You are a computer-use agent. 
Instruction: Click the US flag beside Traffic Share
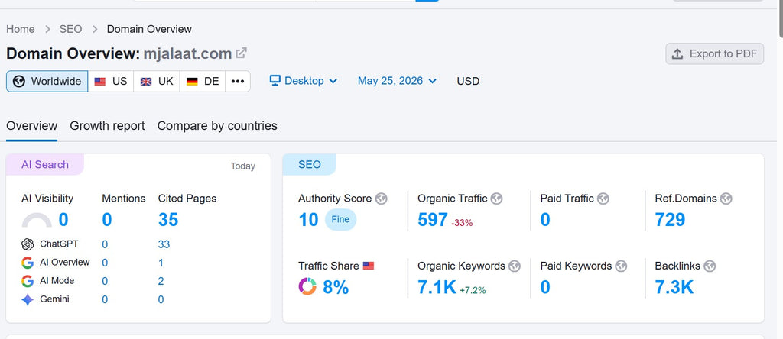(369, 266)
